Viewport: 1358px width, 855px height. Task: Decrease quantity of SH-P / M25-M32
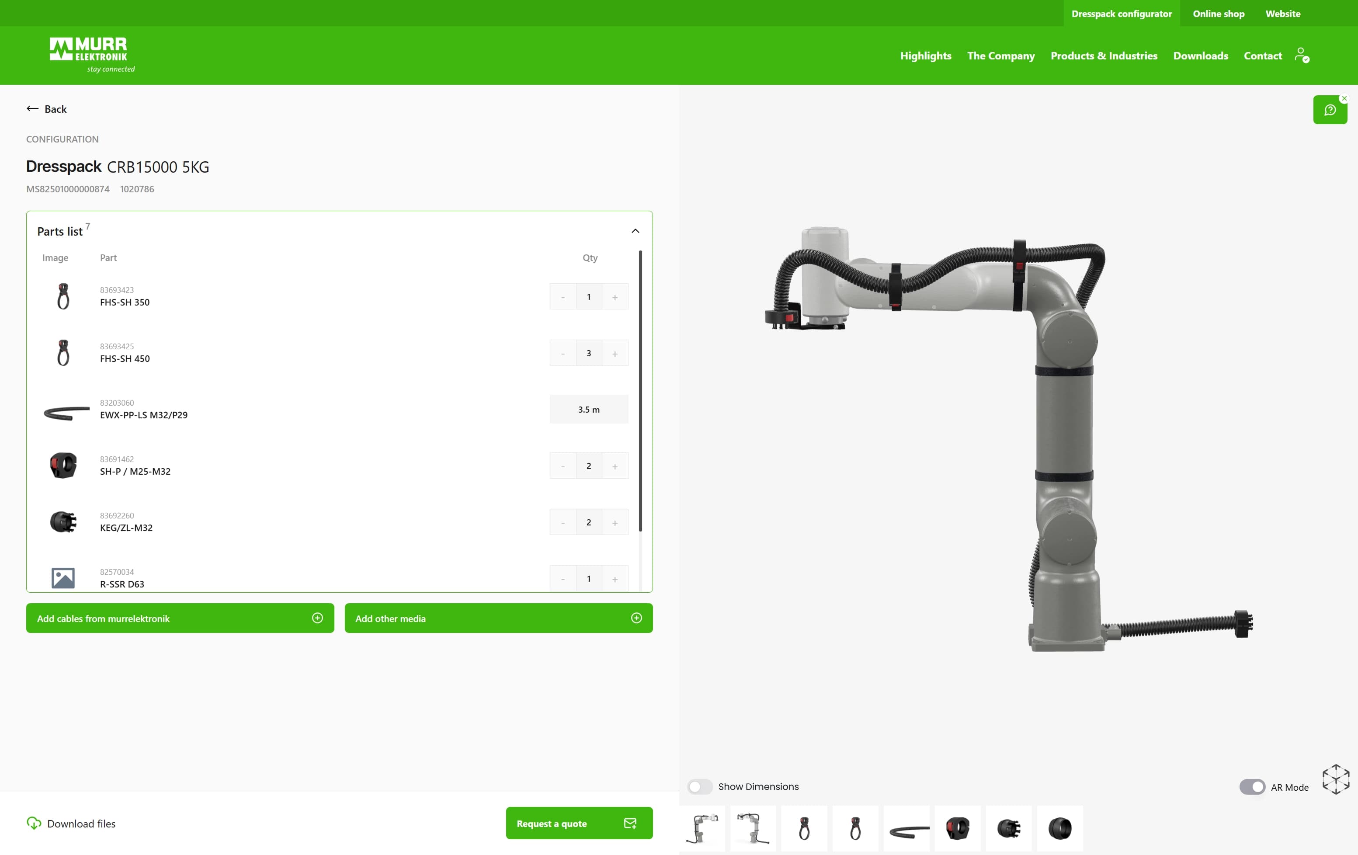click(x=563, y=466)
